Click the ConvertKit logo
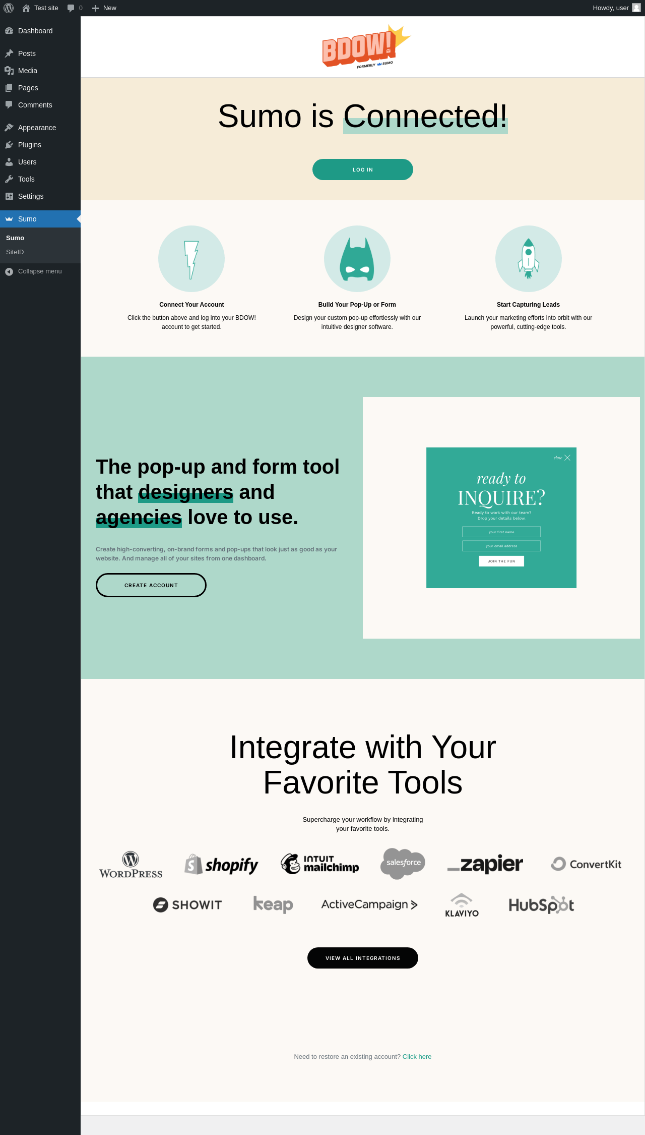 coord(586,864)
